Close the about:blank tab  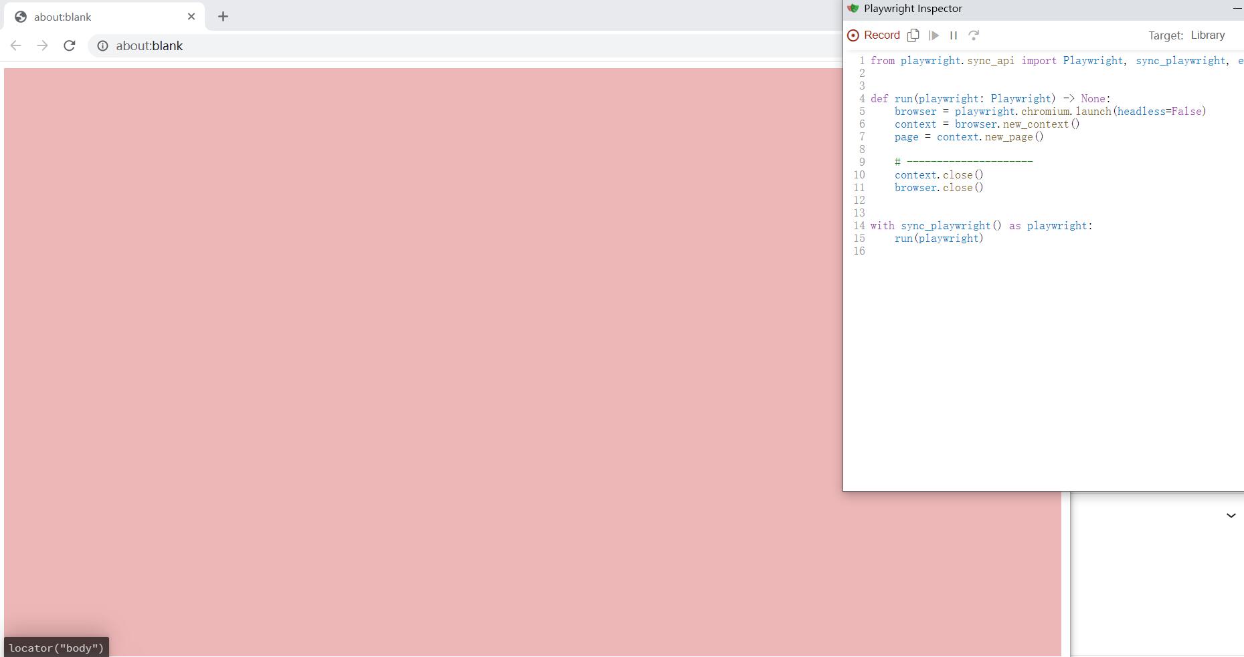pyautogui.click(x=191, y=17)
